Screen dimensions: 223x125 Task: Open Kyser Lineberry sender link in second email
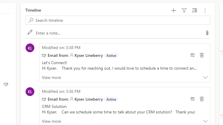click(x=88, y=99)
